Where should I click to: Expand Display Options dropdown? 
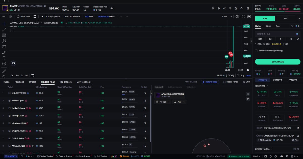pos(50,17)
